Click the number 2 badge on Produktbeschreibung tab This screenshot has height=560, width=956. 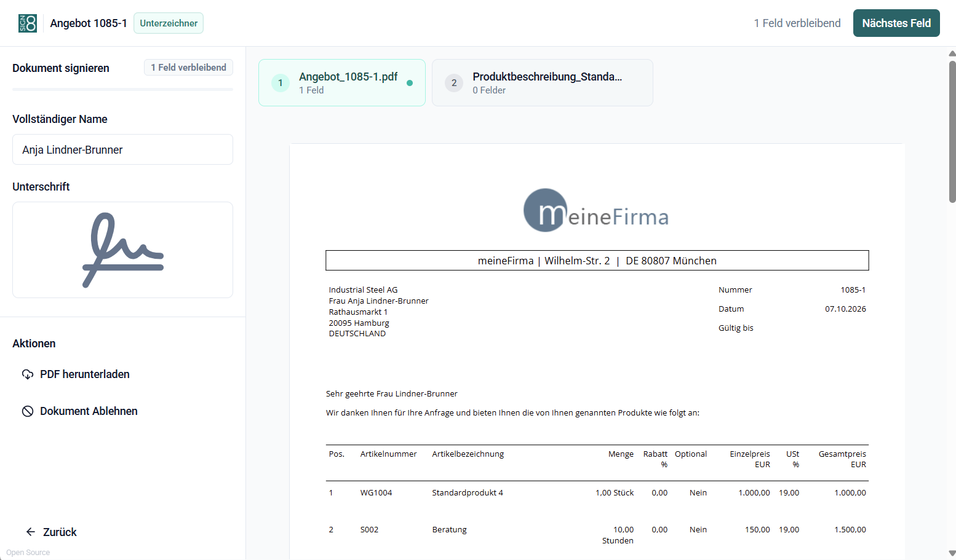[454, 83]
